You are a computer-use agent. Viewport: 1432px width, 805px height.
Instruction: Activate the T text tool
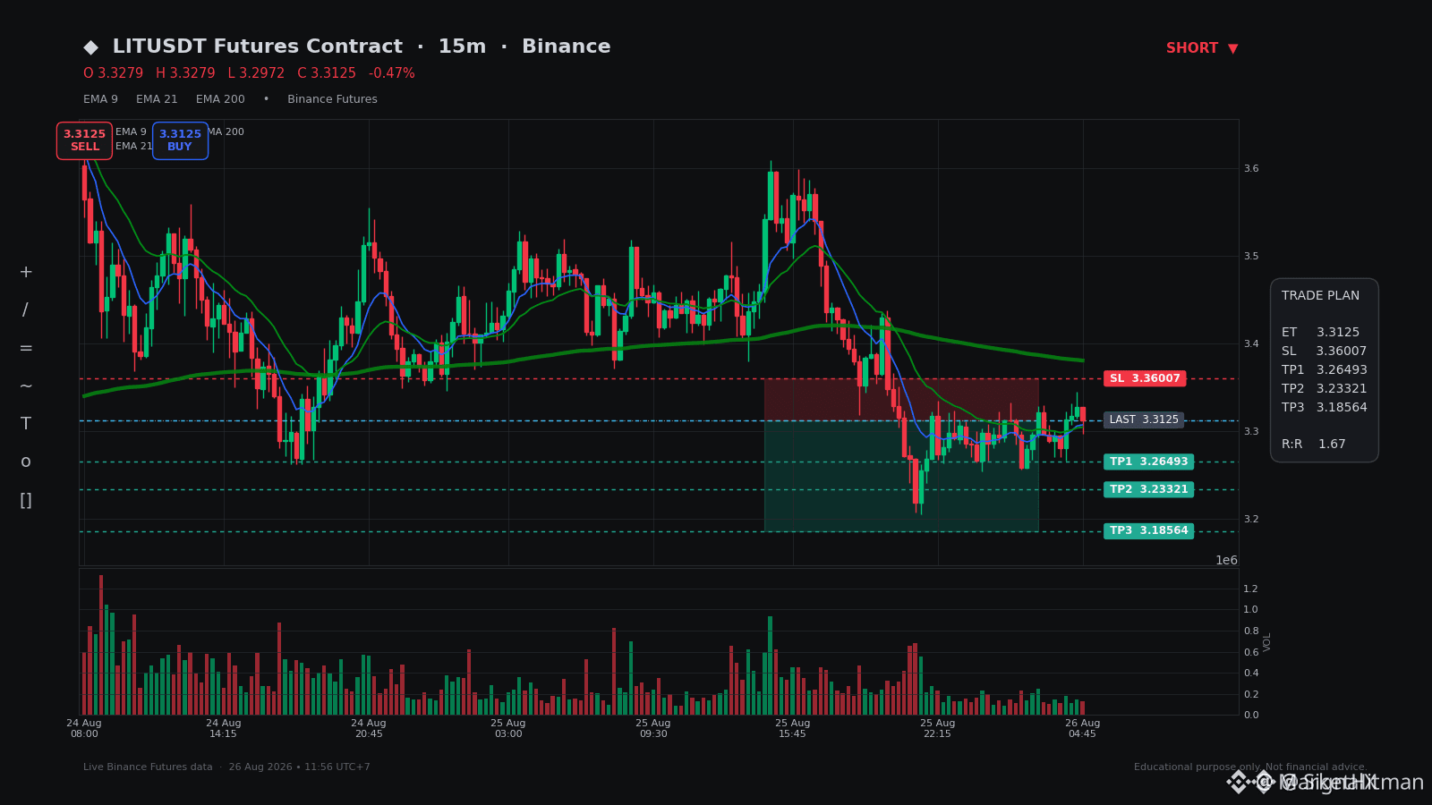click(26, 424)
